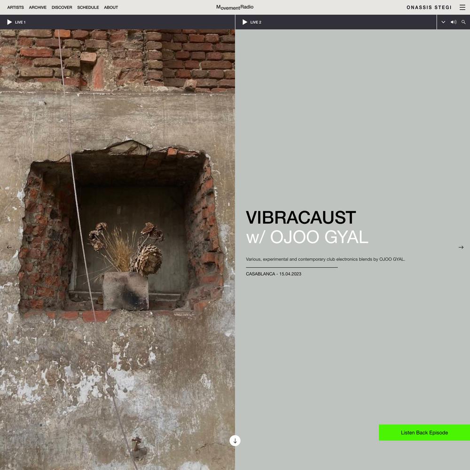Select the w/ OJOO GYAL heading

[307, 237]
